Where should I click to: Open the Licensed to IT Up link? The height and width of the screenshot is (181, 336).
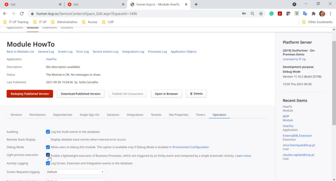tap(294, 59)
